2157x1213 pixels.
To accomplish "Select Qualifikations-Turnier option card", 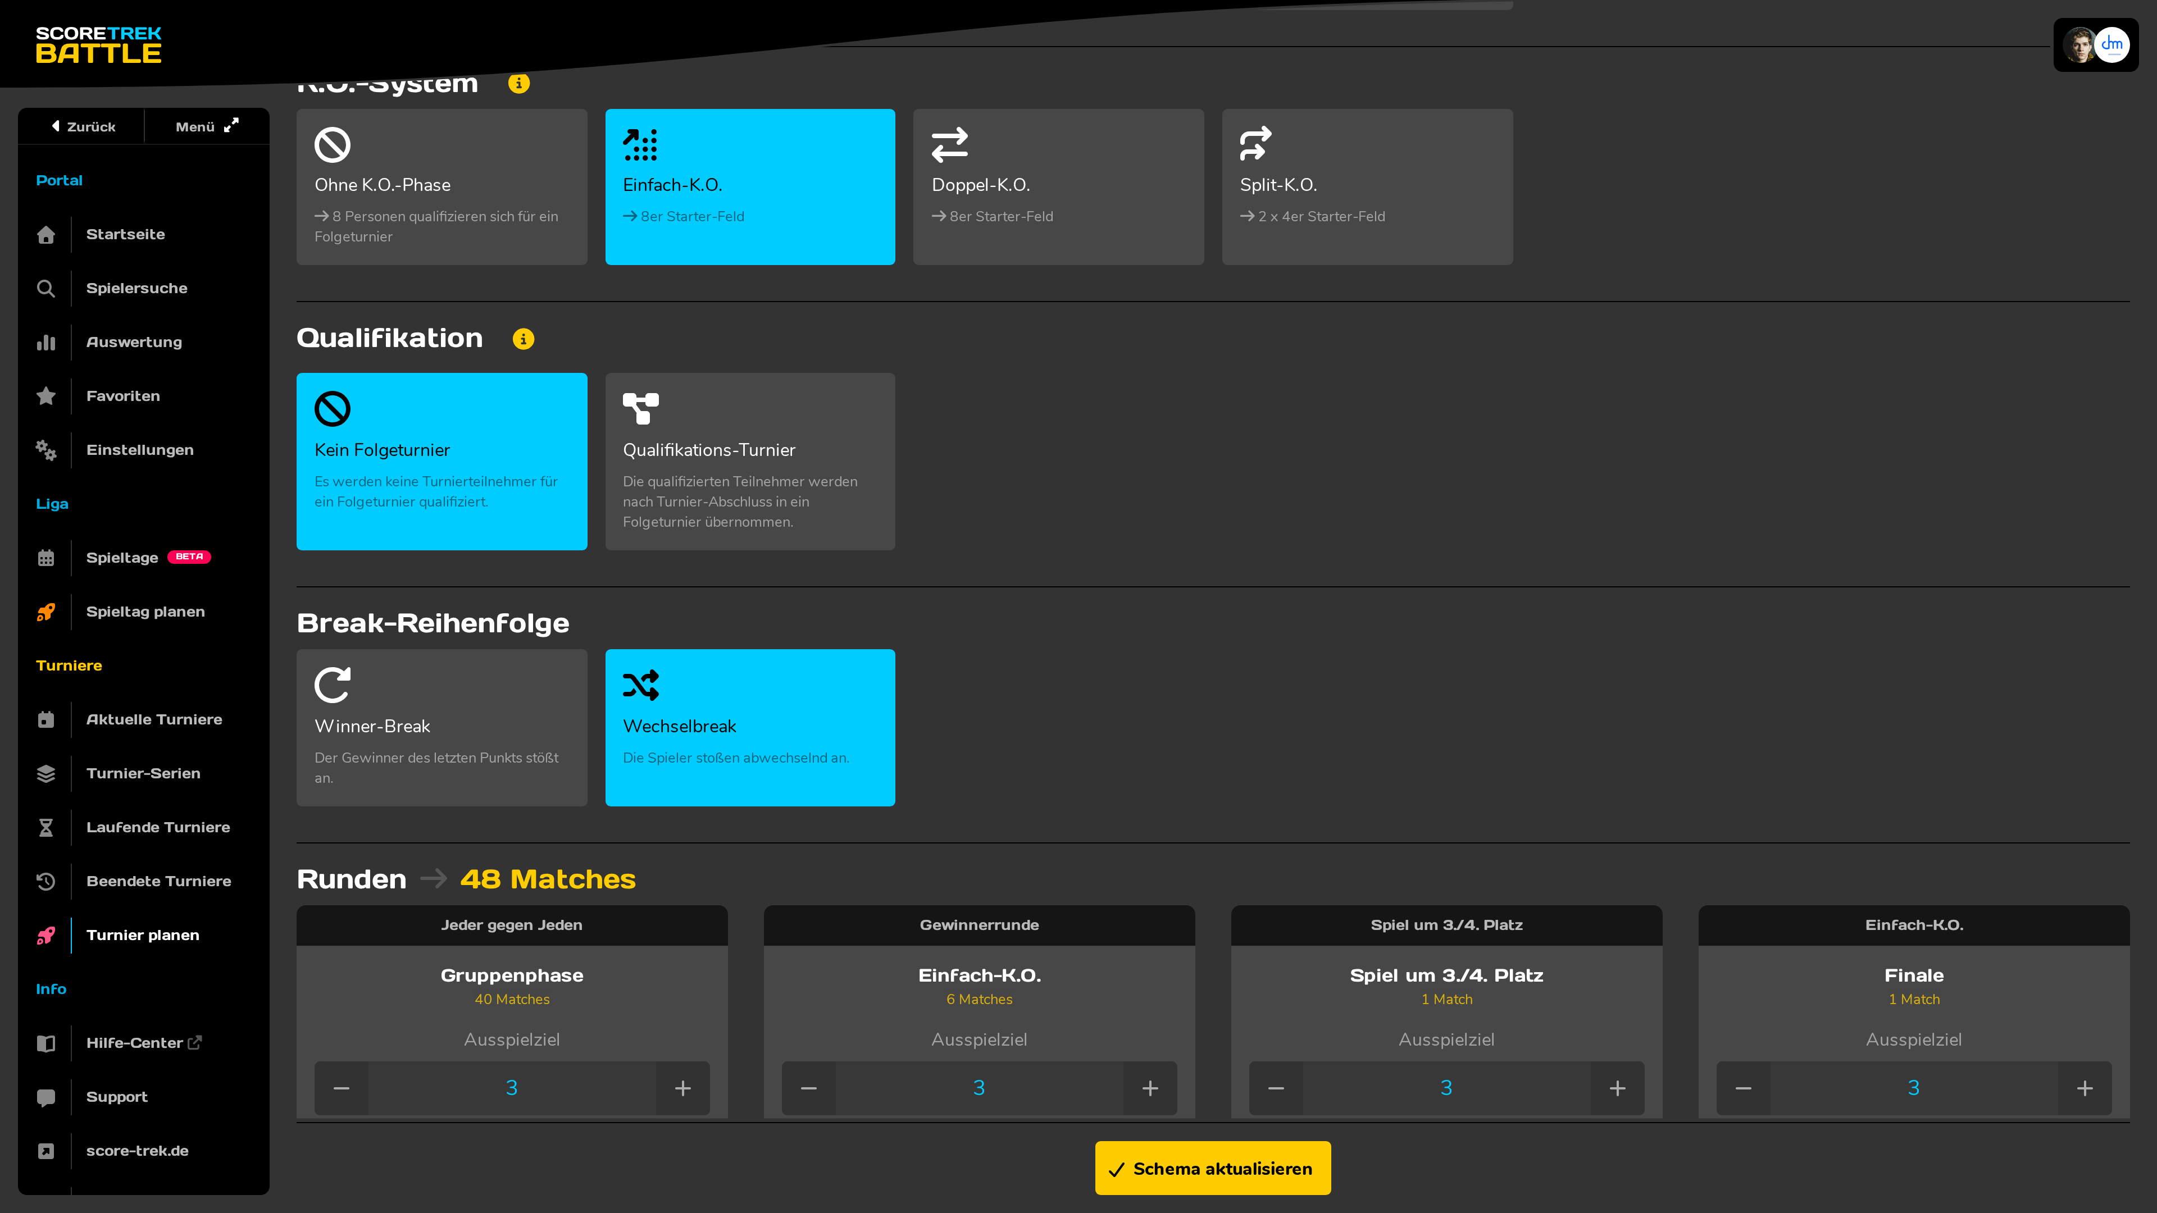I will 750,461.
